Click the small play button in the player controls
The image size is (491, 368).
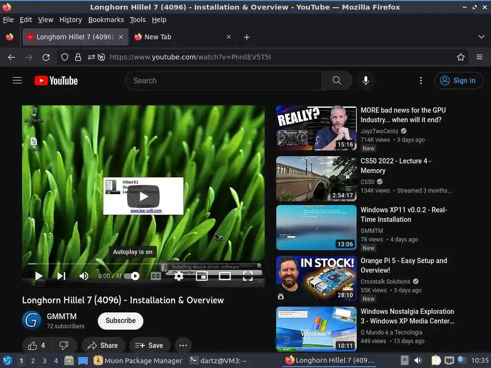(38, 276)
